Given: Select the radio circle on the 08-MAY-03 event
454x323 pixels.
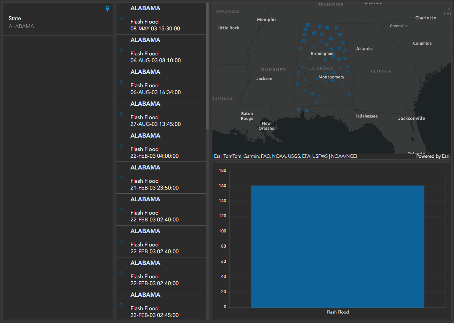Looking at the screenshot, I should [121, 18].
